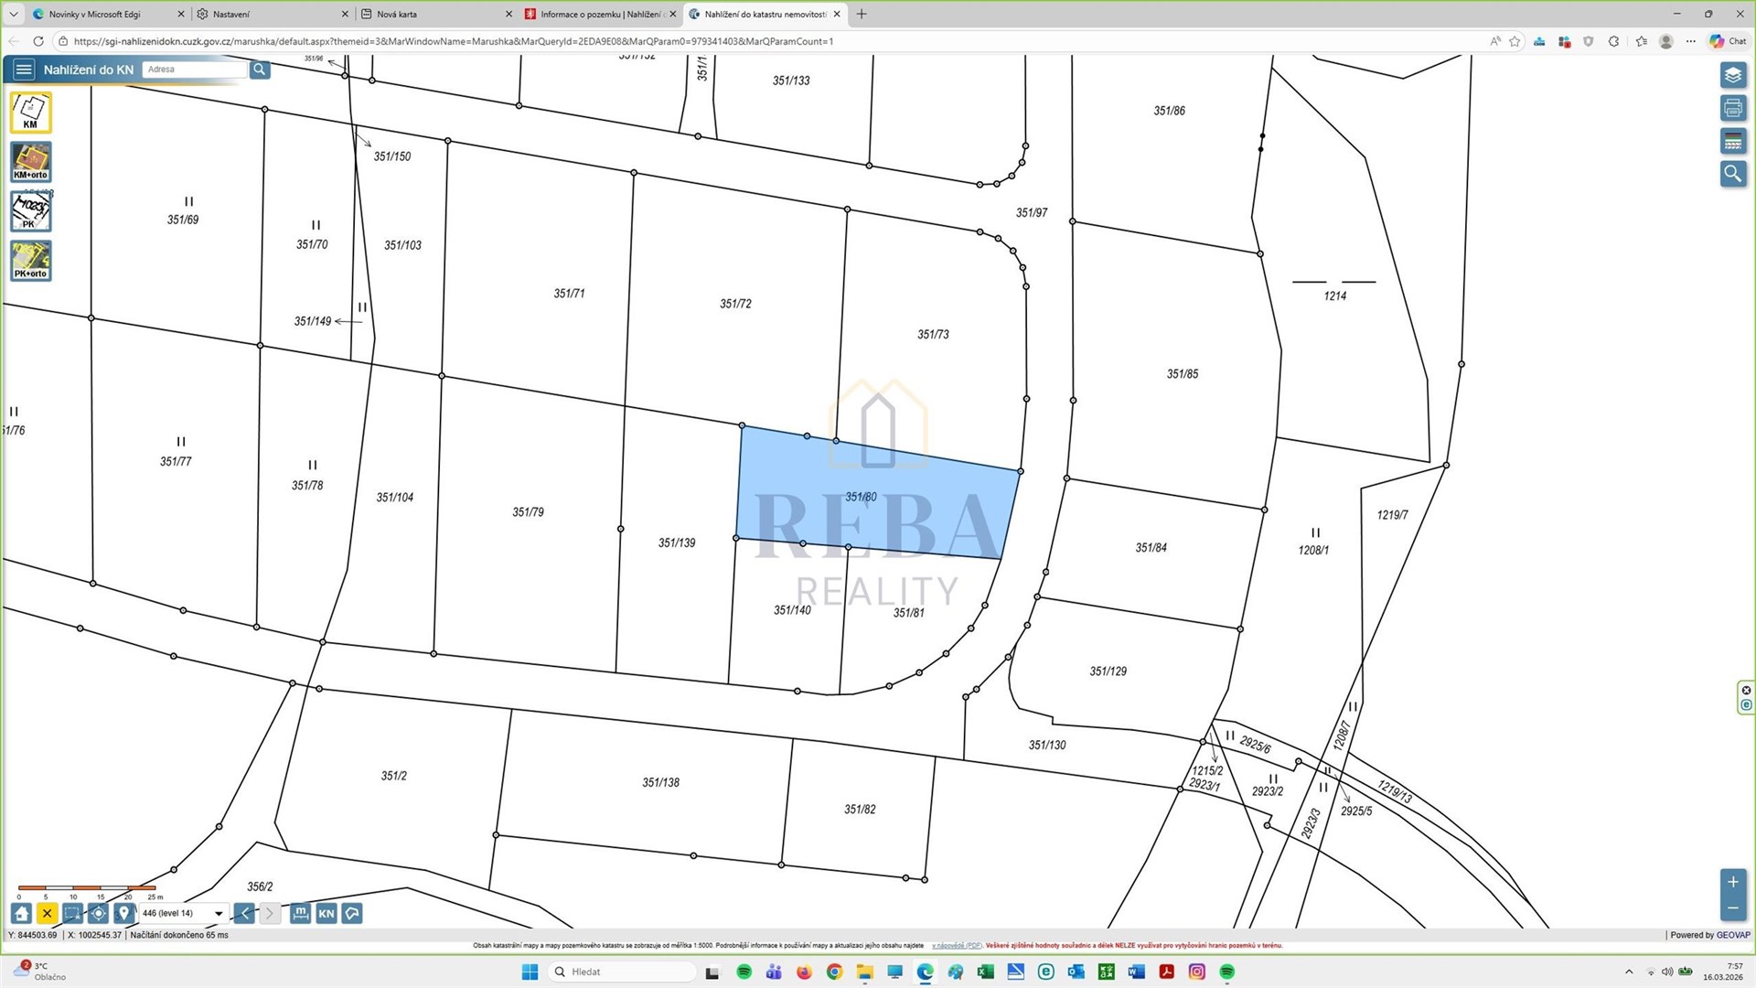The height and width of the screenshot is (988, 1756).
Task: Click the KN info query icon
Action: pos(327,913)
